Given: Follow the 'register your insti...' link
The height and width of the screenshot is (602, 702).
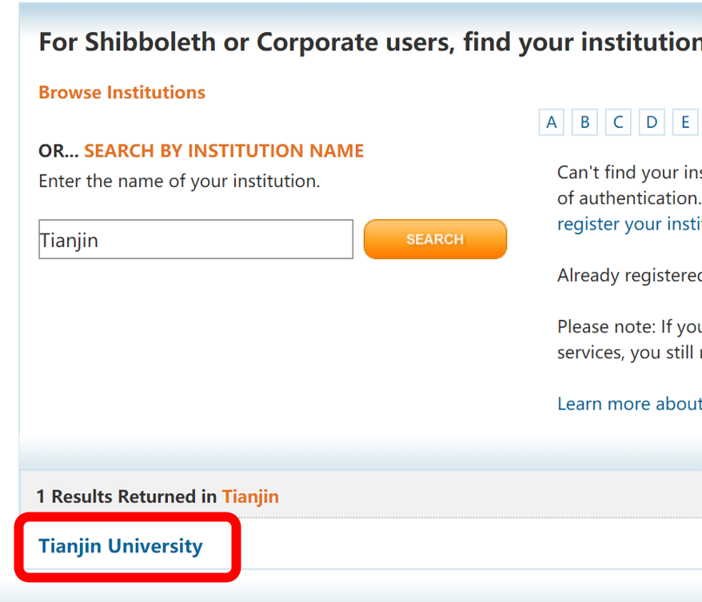Looking at the screenshot, I should 628,224.
